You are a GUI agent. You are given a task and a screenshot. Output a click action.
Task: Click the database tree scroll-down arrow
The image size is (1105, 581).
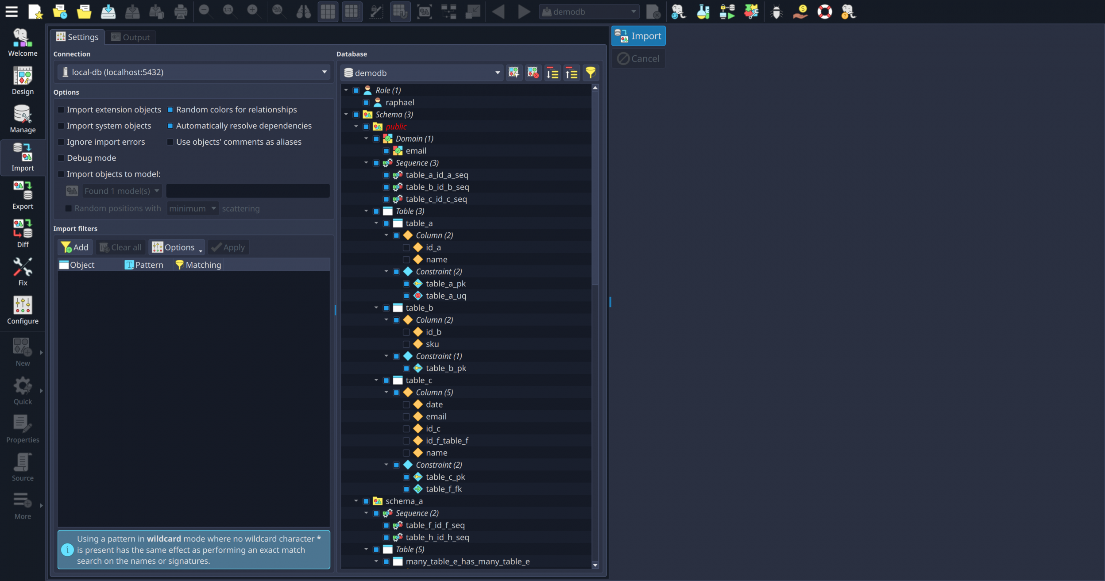tap(595, 565)
